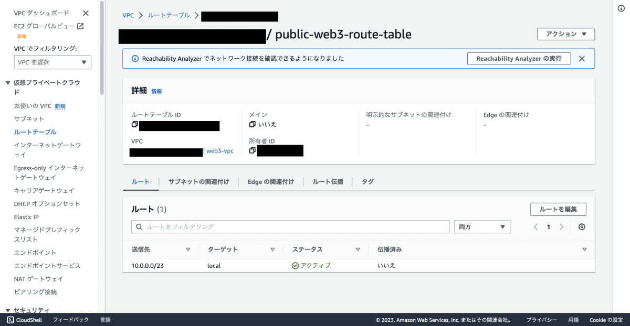Viewport: 630px width, 326px height.
Task: Open ピアリング接続 in sidebar
Action: (35, 292)
